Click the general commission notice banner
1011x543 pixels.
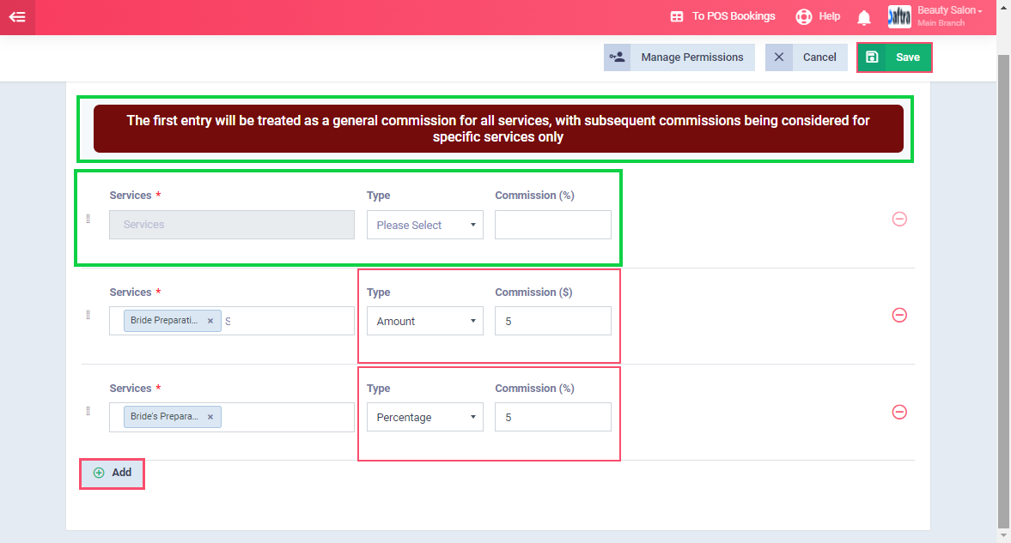[x=497, y=129]
